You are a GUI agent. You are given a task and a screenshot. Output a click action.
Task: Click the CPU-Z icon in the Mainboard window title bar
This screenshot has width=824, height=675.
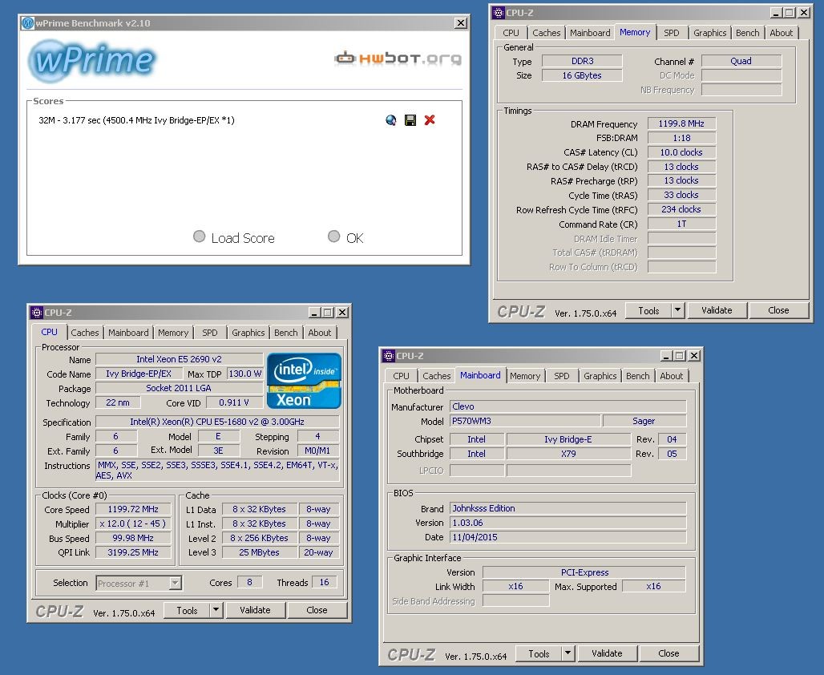click(x=388, y=356)
